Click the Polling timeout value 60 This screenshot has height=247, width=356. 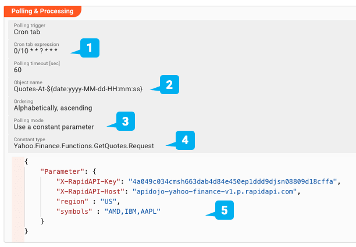17,70
